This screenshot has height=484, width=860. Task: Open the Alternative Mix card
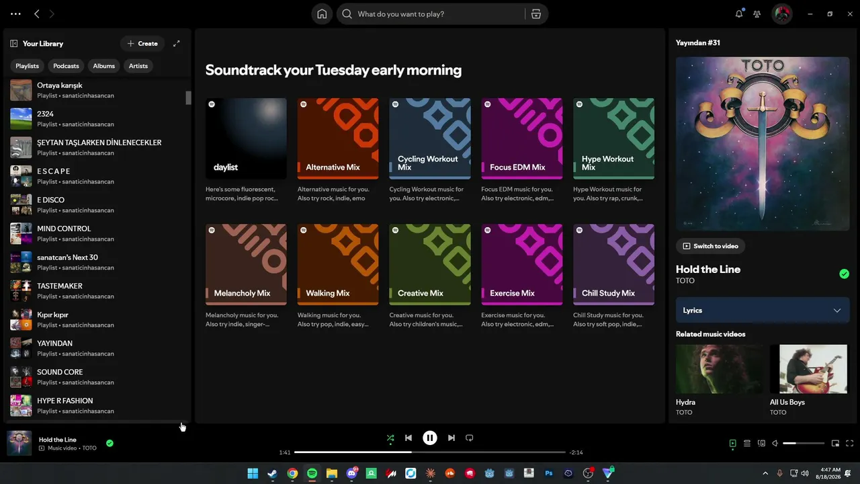338,151
